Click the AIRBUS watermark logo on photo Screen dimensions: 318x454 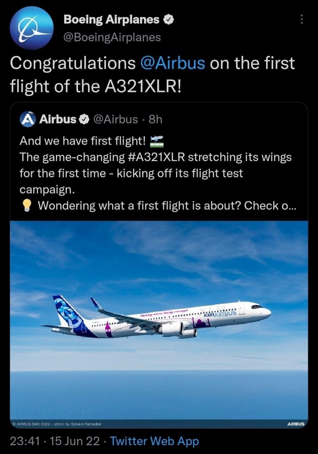[296, 424]
